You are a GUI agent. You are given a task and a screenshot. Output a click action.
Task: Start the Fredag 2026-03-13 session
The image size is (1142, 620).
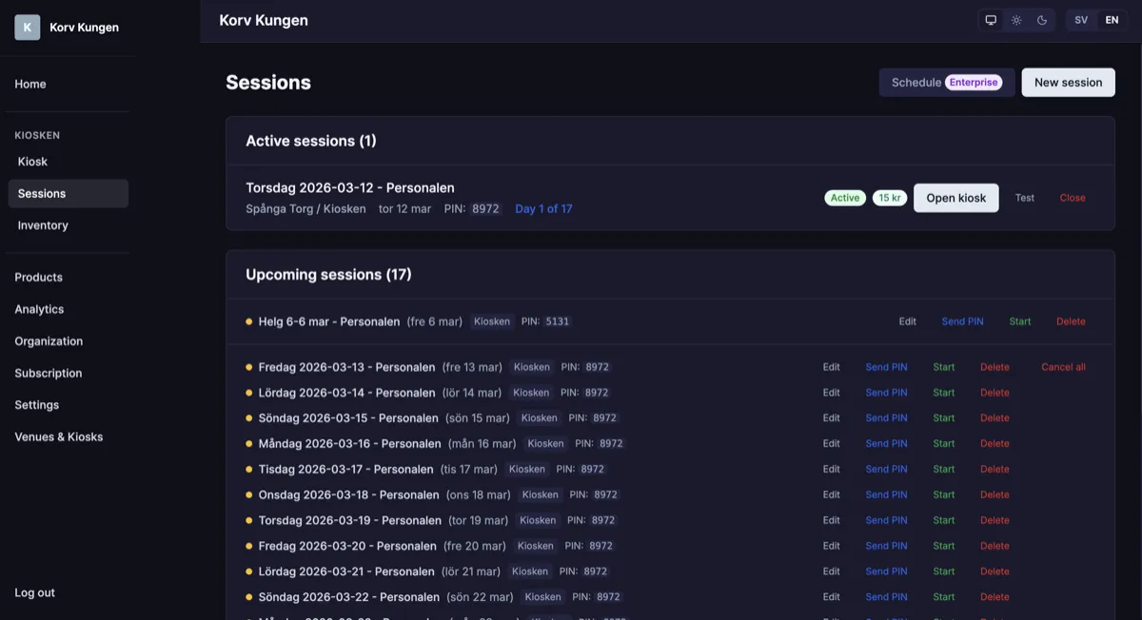coord(943,367)
